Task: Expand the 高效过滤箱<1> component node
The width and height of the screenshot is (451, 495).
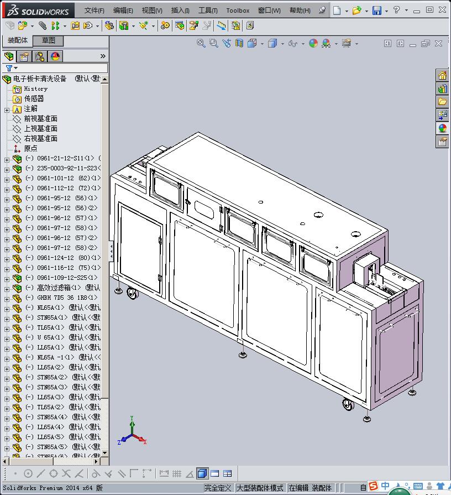Action: (x=7, y=289)
